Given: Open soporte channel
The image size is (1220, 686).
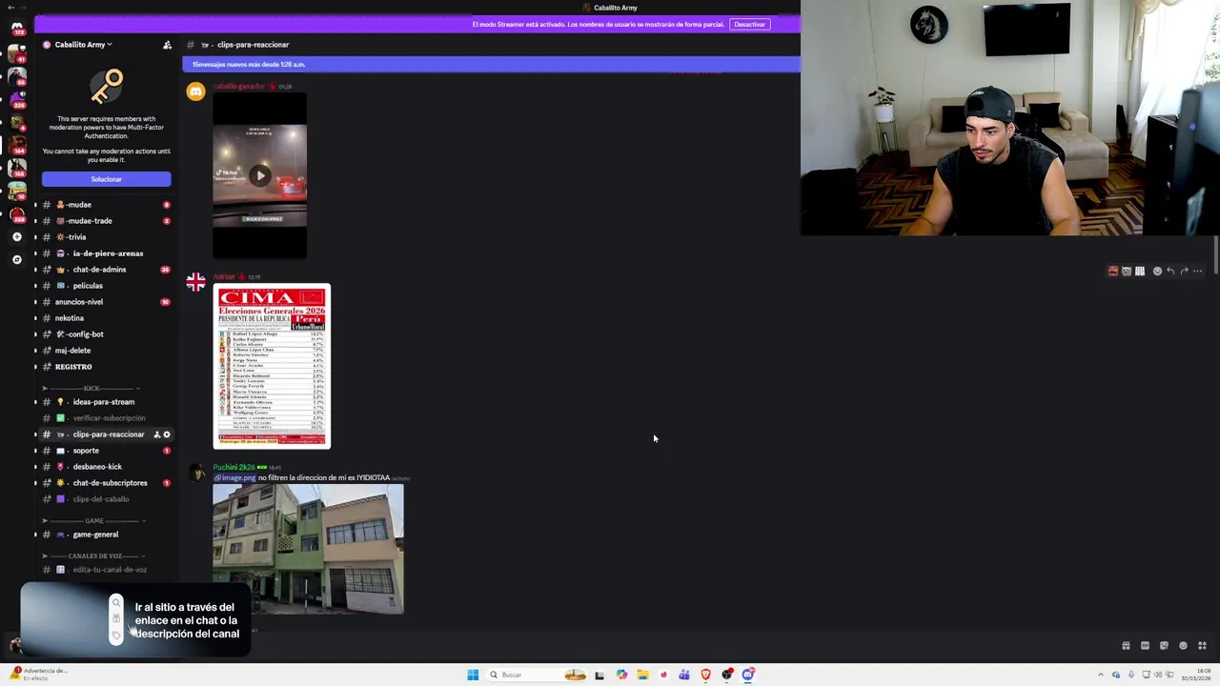Looking at the screenshot, I should (105, 451).
